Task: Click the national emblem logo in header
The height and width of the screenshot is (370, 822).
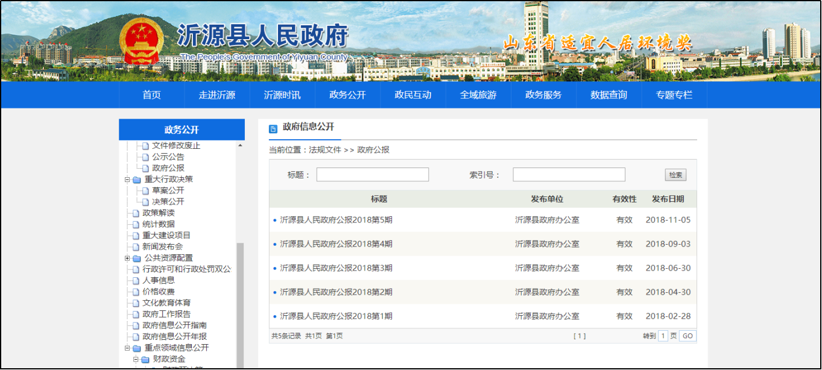Action: point(140,40)
